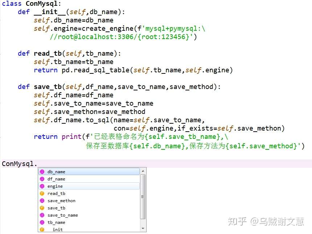Screen dimensions: 312x234
Task: Click the '__init__' constructor name
Action: coord(50,12)
